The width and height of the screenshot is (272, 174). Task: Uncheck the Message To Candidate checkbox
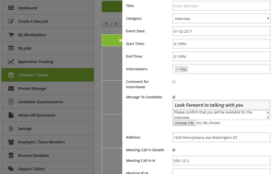click(174, 97)
